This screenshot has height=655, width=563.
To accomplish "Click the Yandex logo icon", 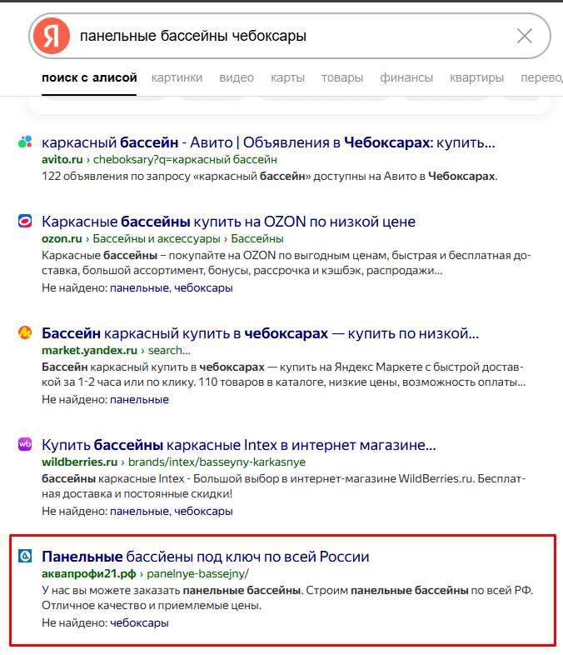I will tap(52, 36).
